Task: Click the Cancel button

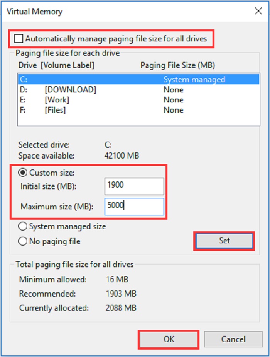Action: [234, 339]
